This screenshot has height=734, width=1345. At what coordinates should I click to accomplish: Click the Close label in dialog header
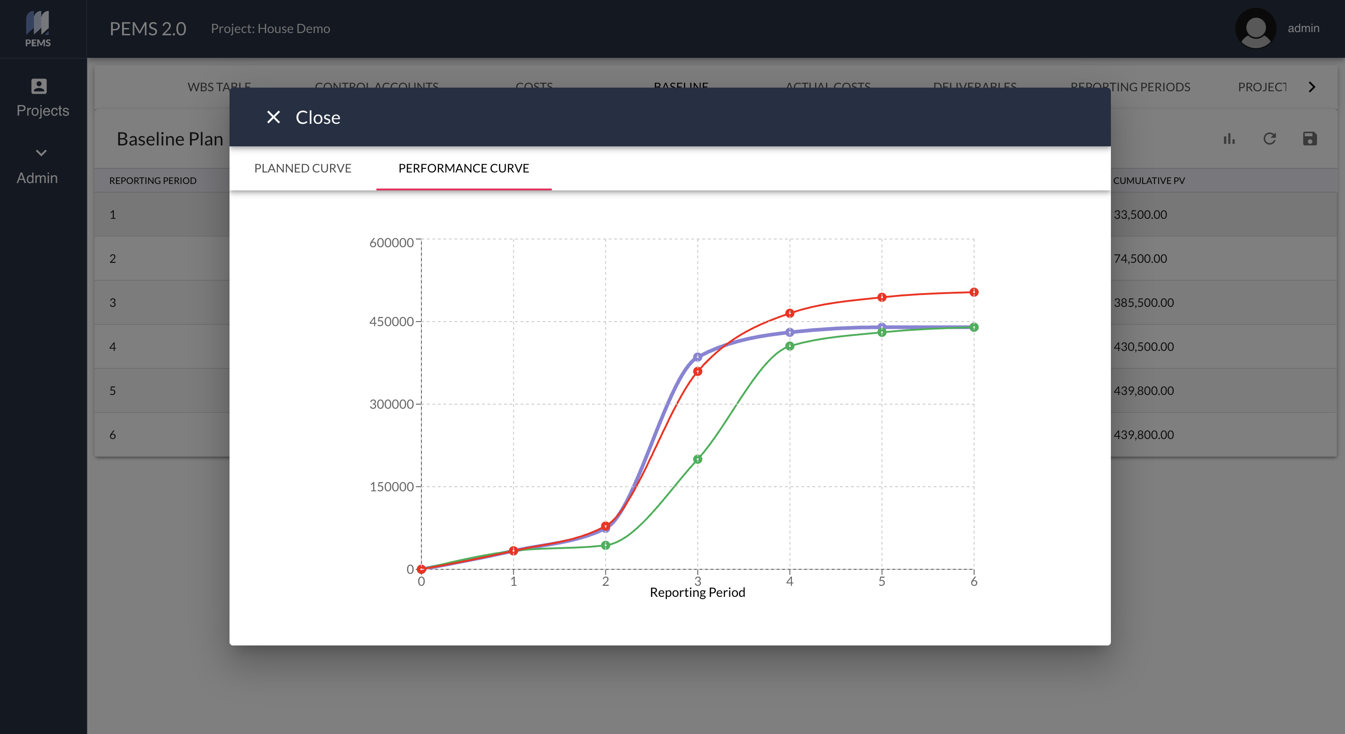click(318, 117)
